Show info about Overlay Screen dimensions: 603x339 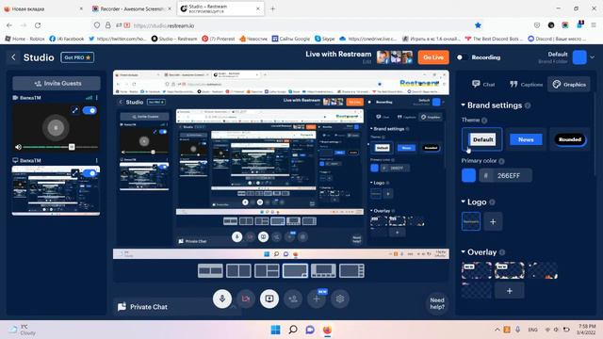pyautogui.click(x=502, y=252)
